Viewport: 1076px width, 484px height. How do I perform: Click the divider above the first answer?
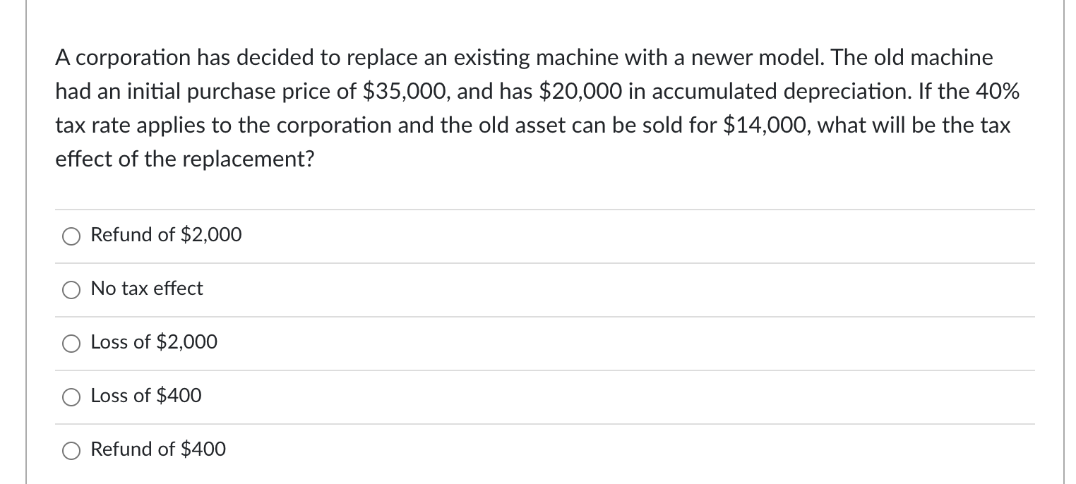[x=544, y=209]
